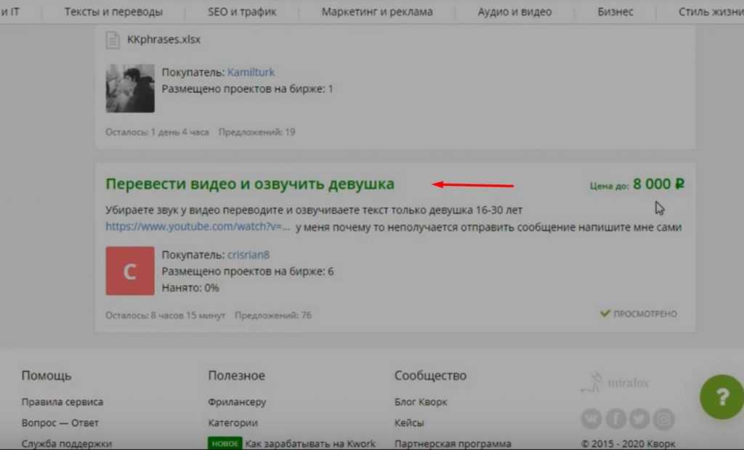Open the Facebook social icon in footer

point(616,419)
